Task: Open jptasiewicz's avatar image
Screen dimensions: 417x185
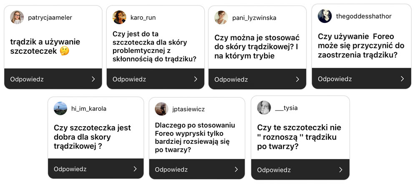Action: [x=161, y=109]
